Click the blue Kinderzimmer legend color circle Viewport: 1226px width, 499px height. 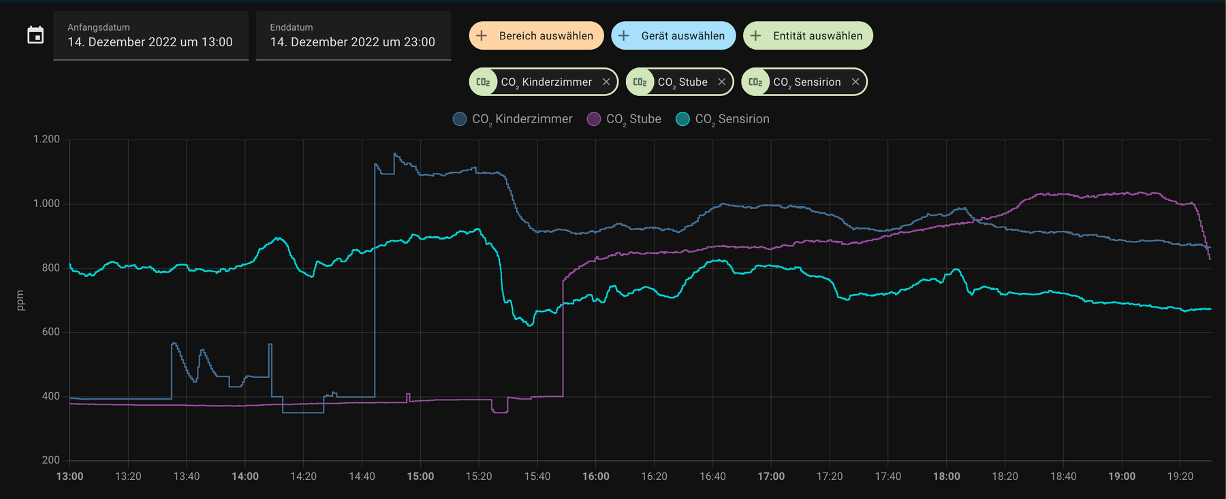click(460, 119)
